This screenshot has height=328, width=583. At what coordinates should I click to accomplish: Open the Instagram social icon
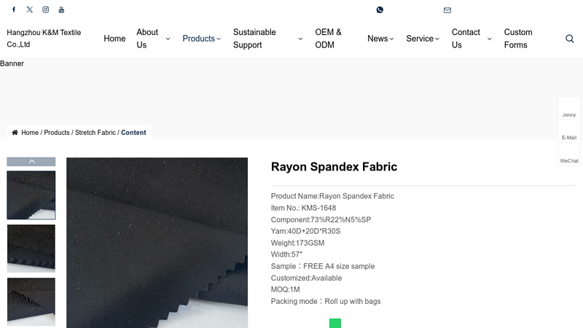(x=45, y=9)
